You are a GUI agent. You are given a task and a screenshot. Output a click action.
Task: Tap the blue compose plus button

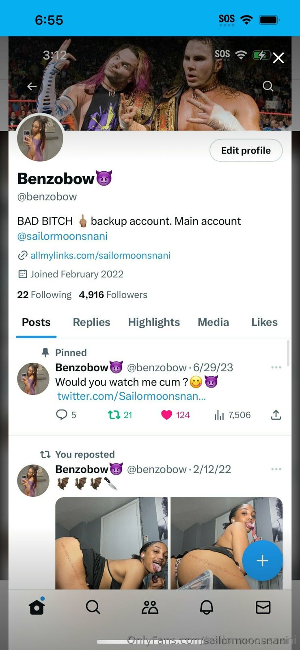(262, 561)
